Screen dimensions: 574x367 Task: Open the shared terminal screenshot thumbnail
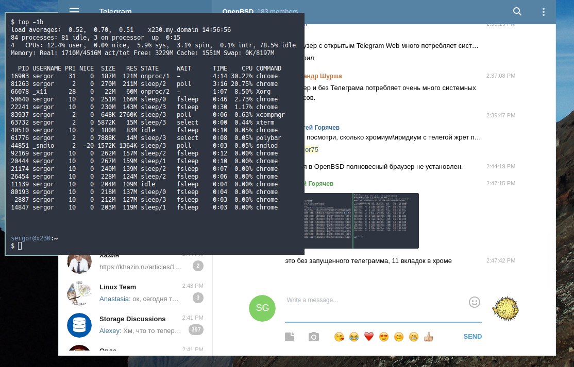click(x=361, y=221)
